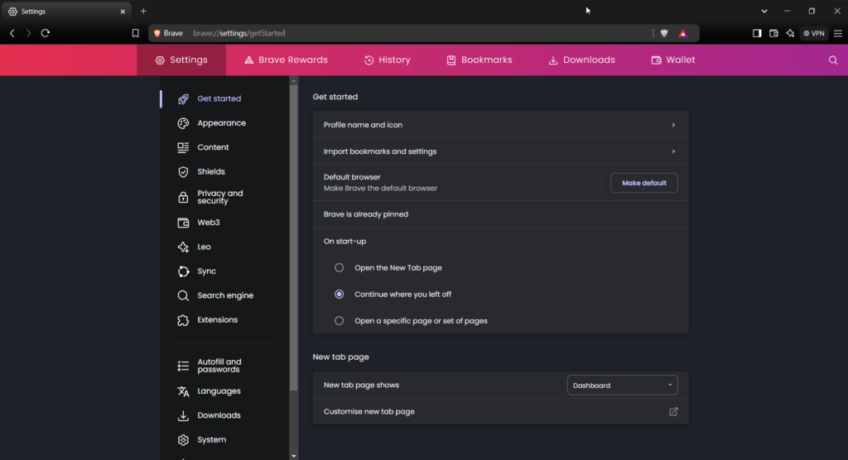Open the main hamburger menu
This screenshot has height=460, width=848.
[x=838, y=33]
